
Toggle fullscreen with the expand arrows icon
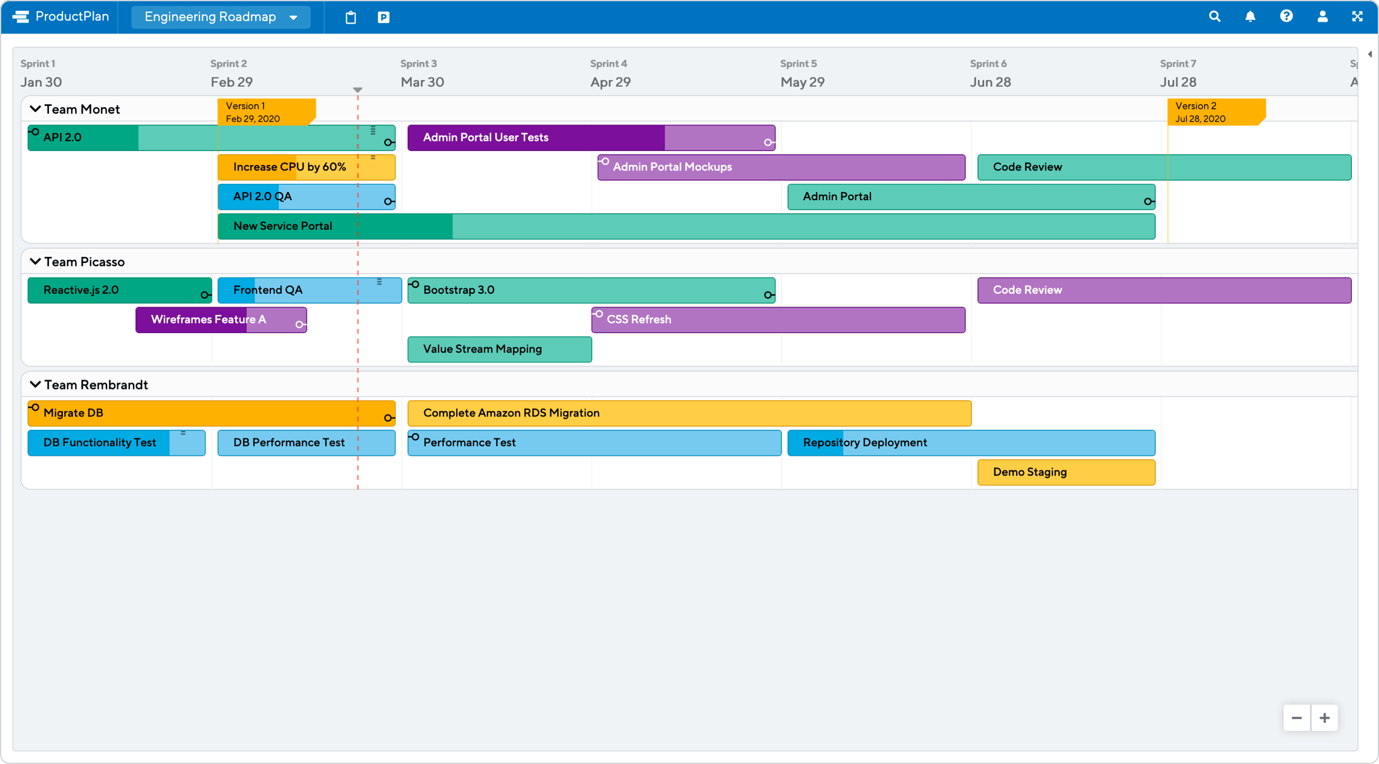1357,17
